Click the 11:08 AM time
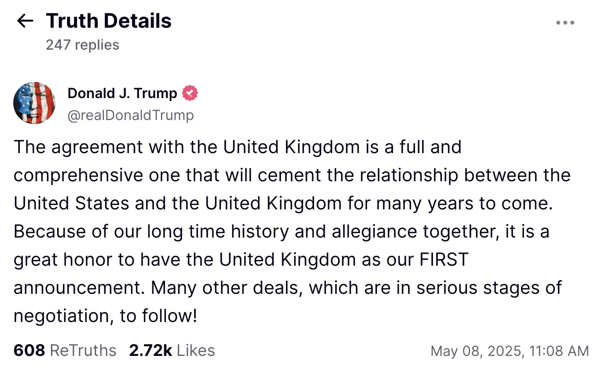Image resolution: width=600 pixels, height=370 pixels. [559, 351]
